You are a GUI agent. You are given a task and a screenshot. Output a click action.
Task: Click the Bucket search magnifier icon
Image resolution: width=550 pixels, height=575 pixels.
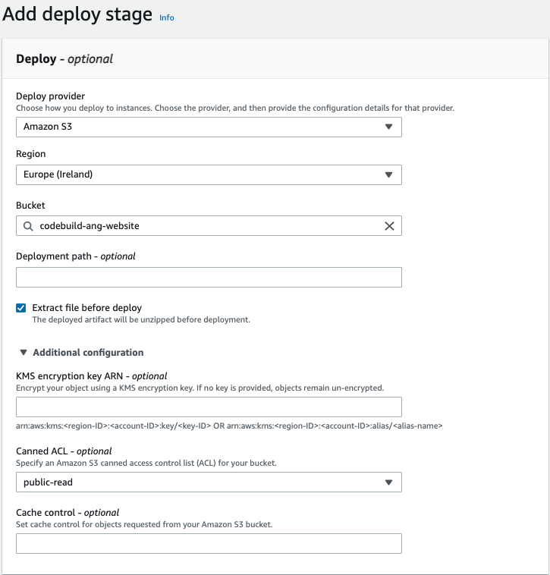[28, 226]
